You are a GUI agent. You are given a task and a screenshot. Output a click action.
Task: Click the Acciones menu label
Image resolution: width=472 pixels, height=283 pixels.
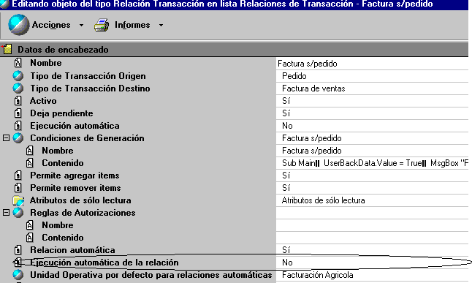pos(51,25)
